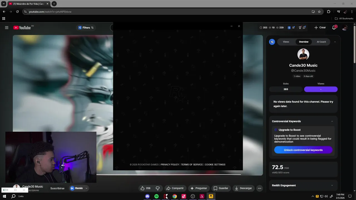Click the eye stat showing 229
Screen dimensions: 356x200
pyautogui.click(x=280, y=27)
